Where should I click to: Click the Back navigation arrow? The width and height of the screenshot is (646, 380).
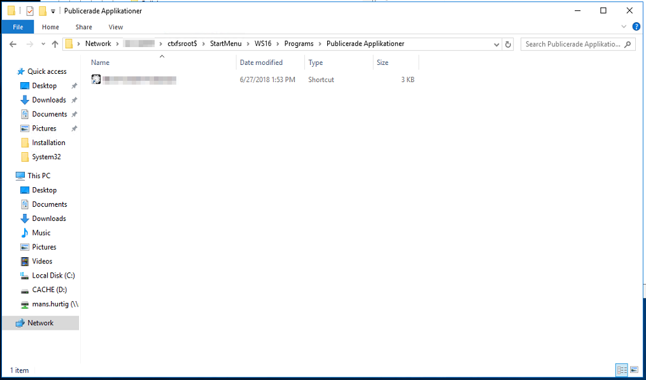click(13, 44)
